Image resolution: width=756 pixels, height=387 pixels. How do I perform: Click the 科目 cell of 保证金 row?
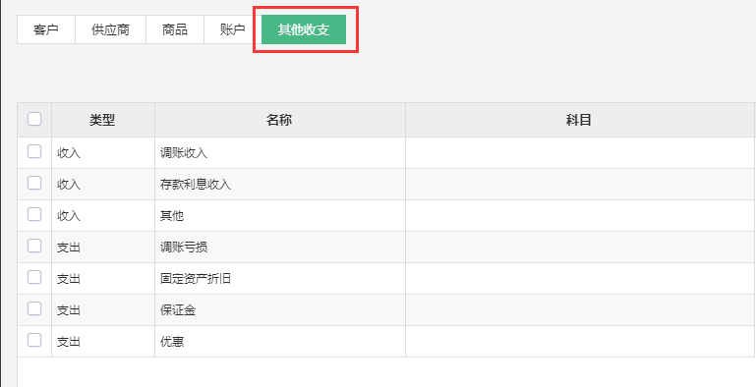[x=580, y=309]
